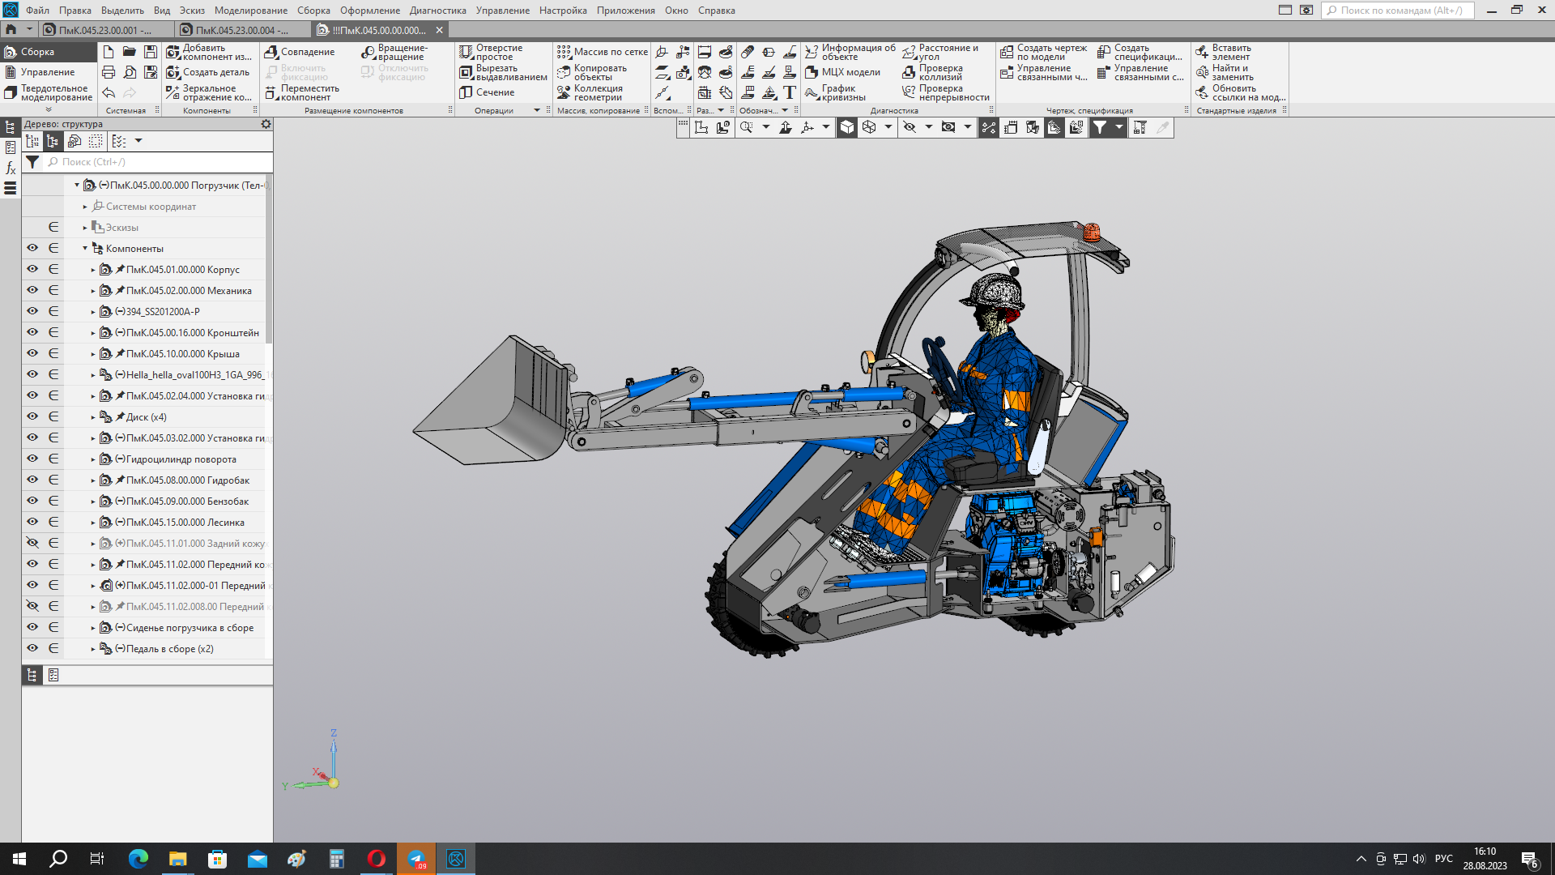The width and height of the screenshot is (1555, 875).
Task: Click the Управление panel button
Action: [x=47, y=72]
